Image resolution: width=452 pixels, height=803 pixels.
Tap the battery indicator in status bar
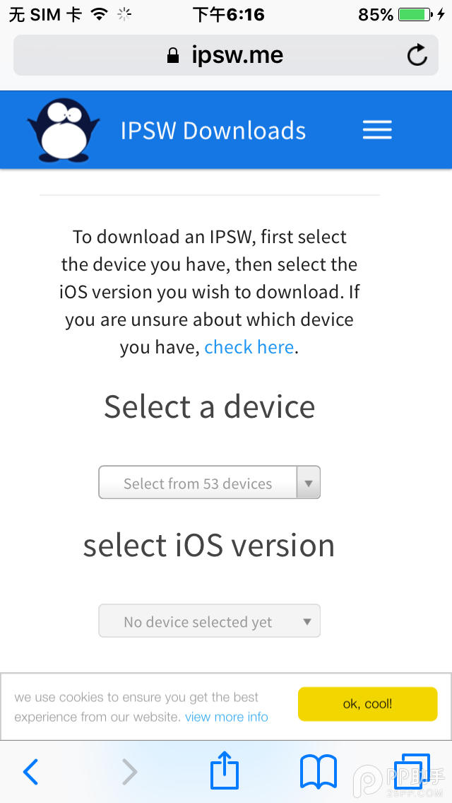pos(417,15)
